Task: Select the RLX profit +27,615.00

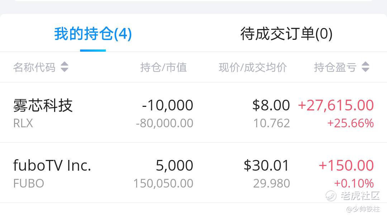Action: [336, 105]
